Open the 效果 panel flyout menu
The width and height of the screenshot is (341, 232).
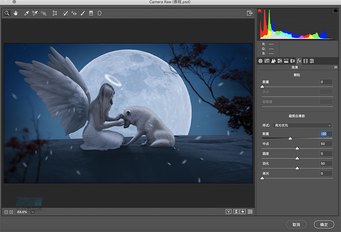point(336,67)
